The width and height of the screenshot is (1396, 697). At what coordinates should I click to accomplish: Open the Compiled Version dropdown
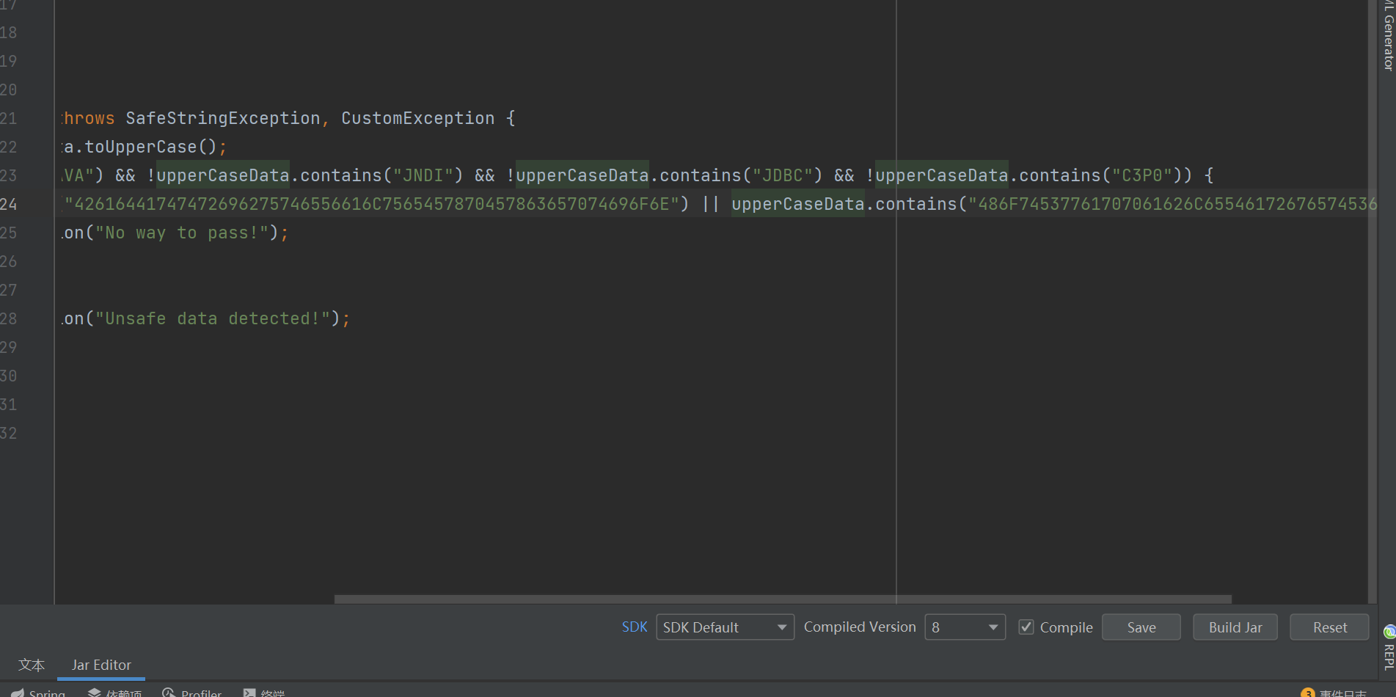[965, 627]
